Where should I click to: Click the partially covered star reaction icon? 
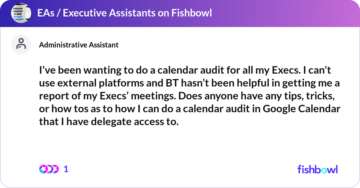pos(55,169)
